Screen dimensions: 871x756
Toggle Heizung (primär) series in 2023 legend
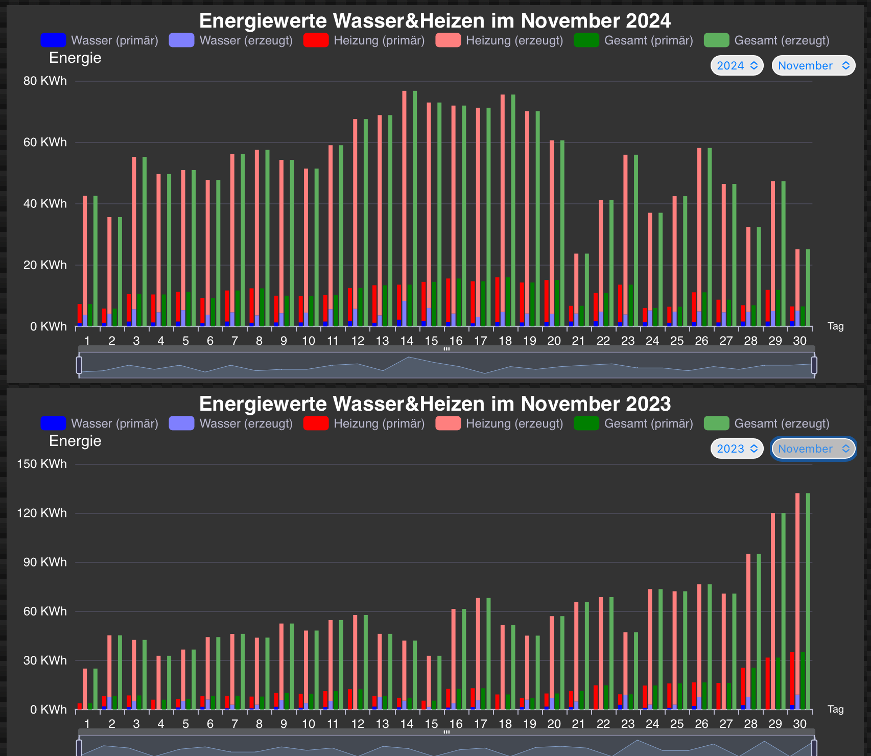(x=364, y=423)
